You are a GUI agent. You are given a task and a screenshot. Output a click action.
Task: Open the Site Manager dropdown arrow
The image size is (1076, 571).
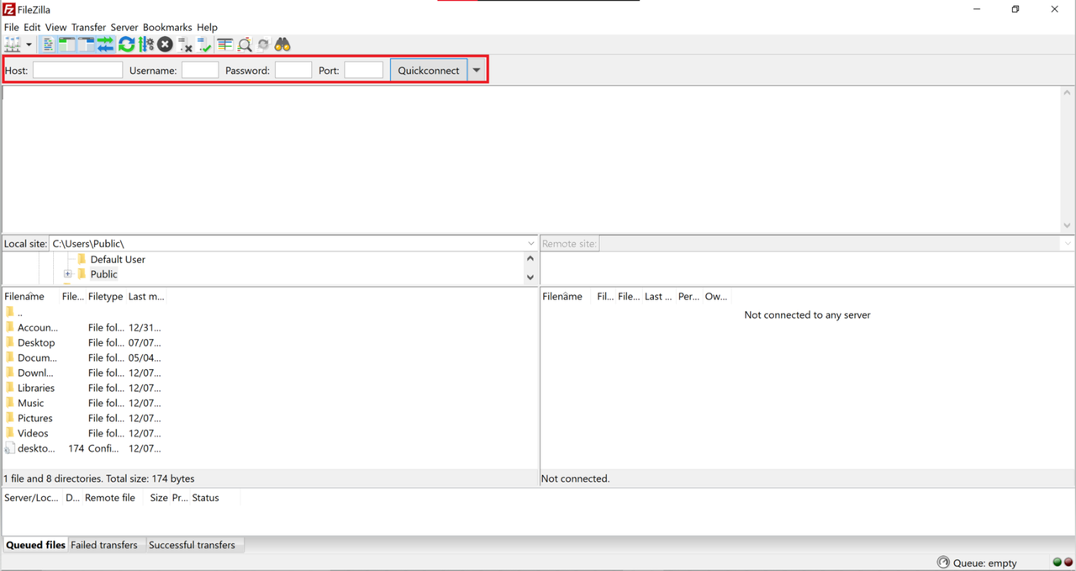(29, 45)
